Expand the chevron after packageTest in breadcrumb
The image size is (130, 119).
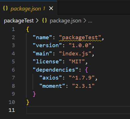[37, 21]
